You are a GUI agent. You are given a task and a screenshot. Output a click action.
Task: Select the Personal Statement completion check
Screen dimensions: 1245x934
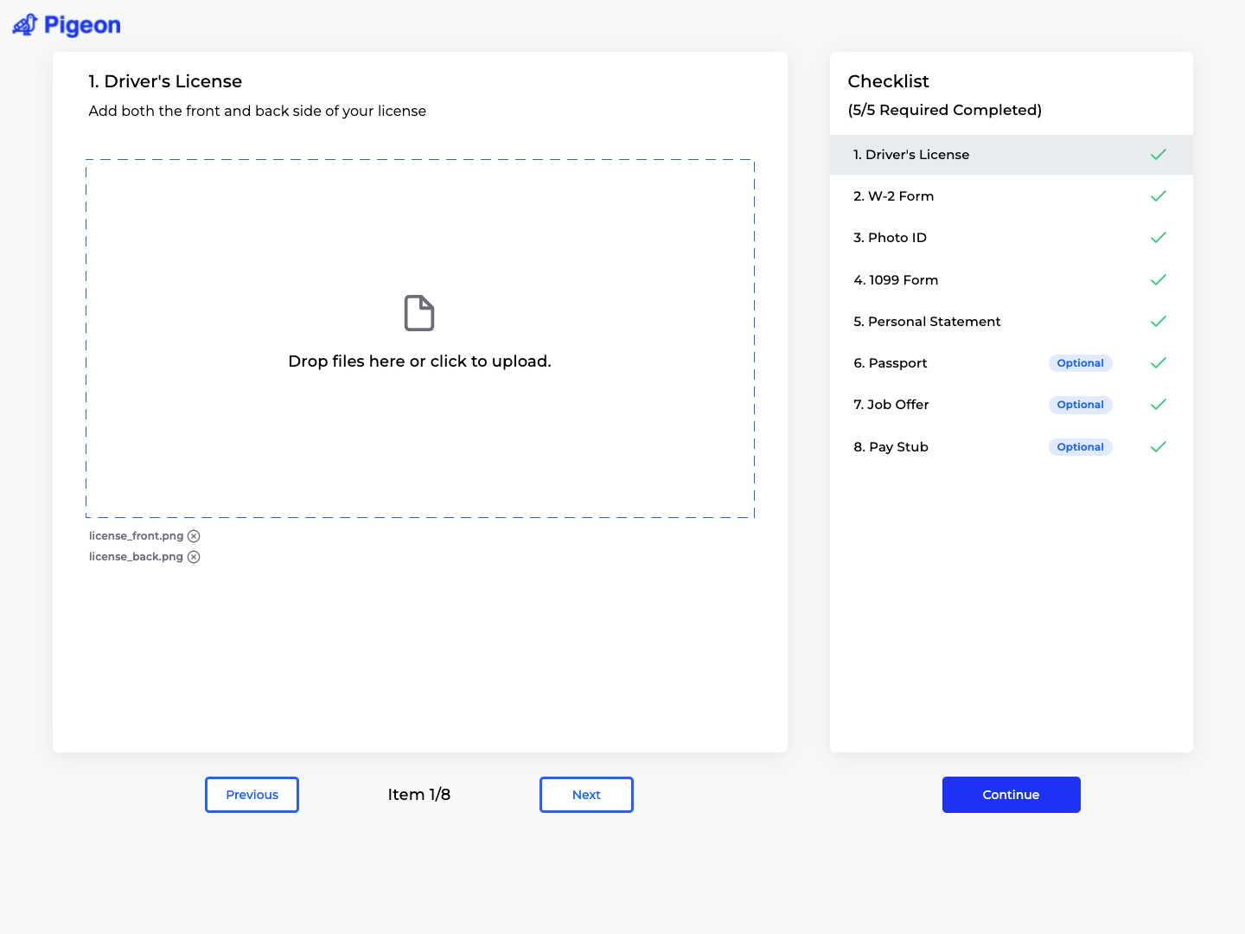[x=1159, y=321]
